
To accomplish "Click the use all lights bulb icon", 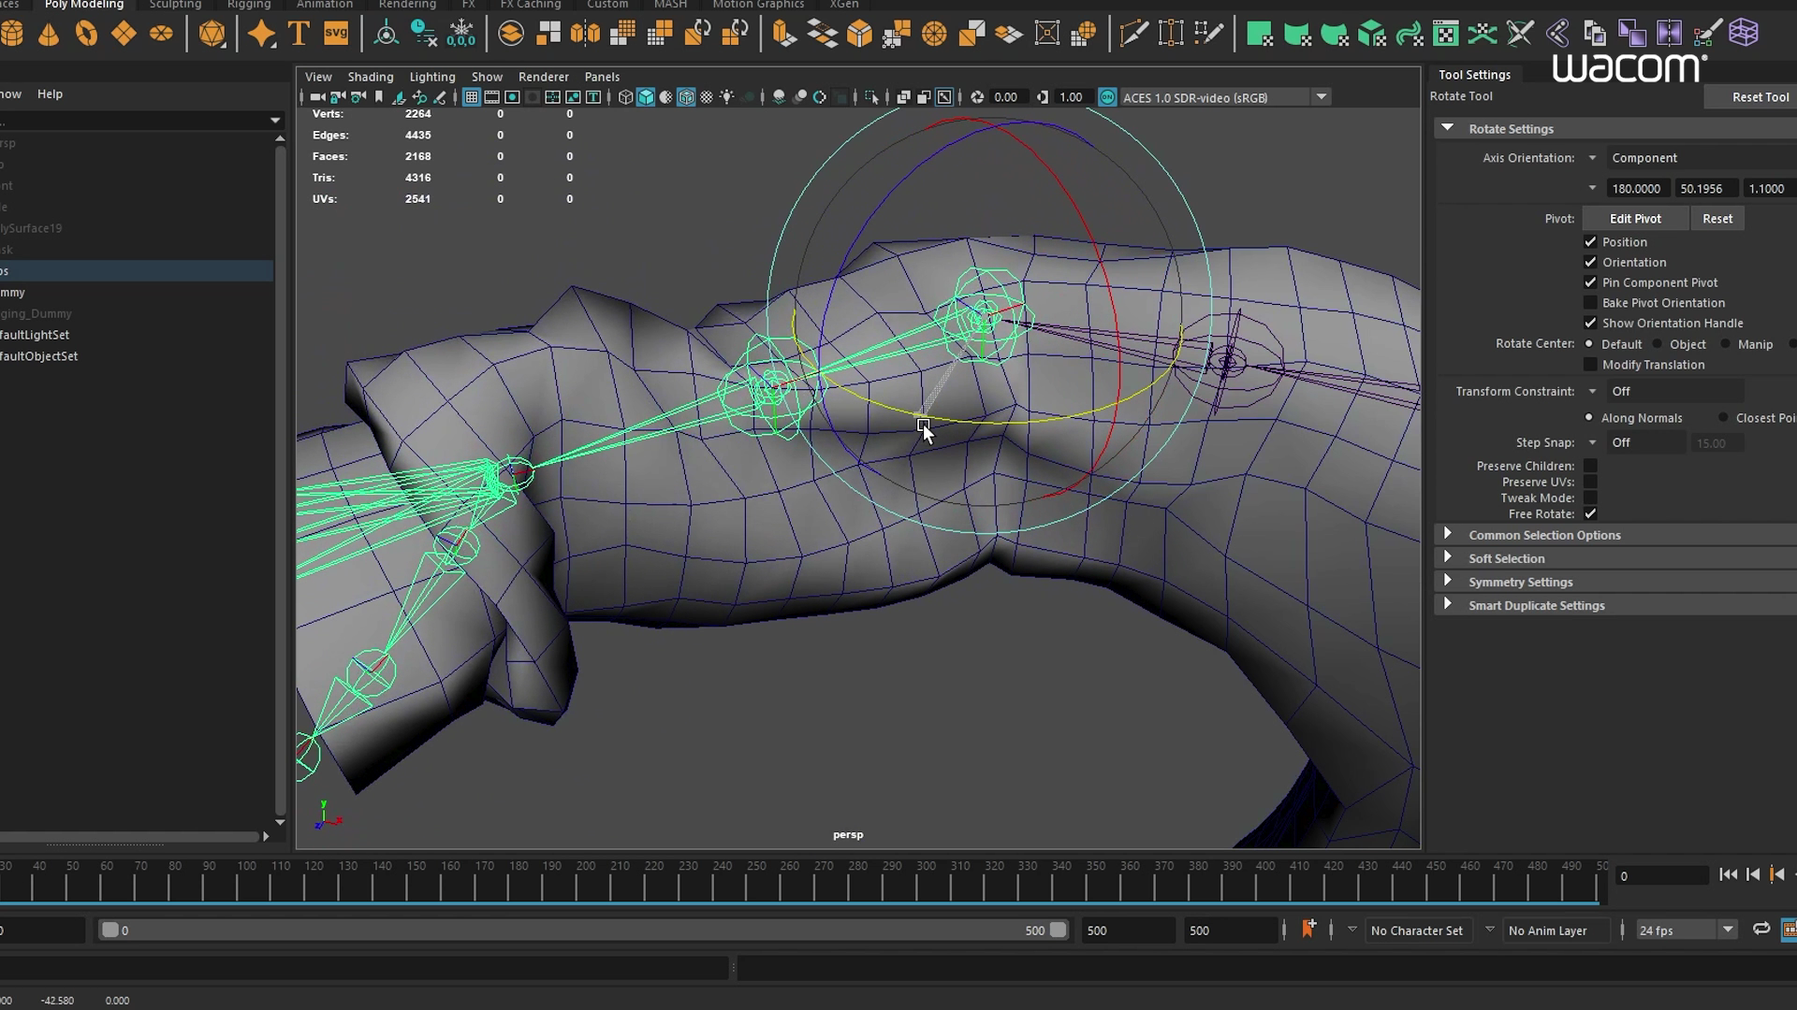I will [727, 97].
